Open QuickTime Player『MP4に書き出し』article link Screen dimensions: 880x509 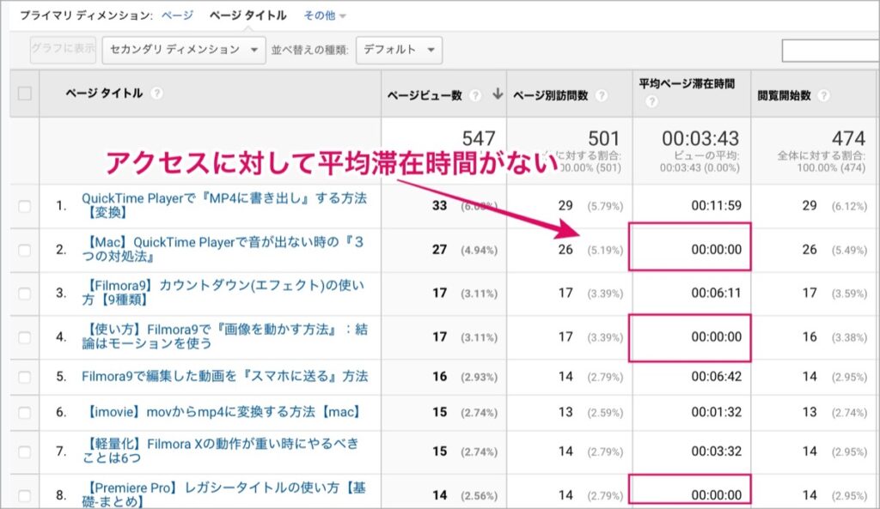[x=224, y=205]
